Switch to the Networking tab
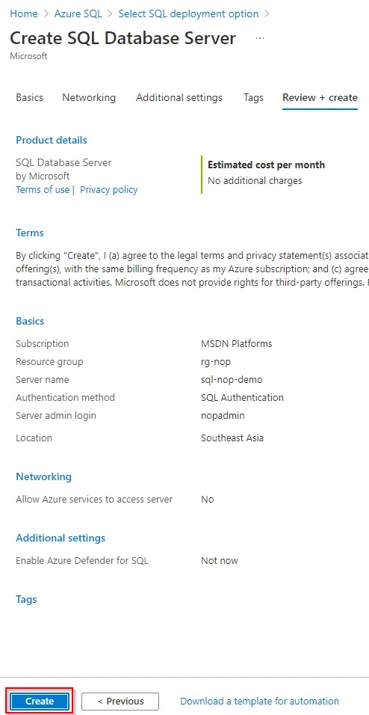The image size is (369, 715). [x=89, y=97]
